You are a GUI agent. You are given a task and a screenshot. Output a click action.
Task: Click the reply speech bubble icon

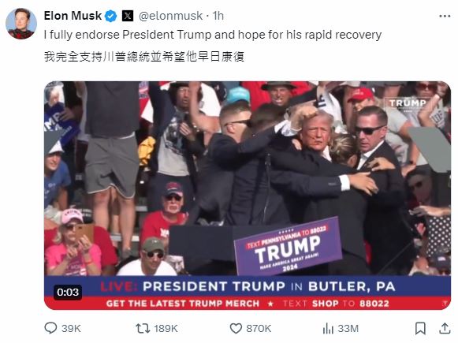[x=50, y=328]
